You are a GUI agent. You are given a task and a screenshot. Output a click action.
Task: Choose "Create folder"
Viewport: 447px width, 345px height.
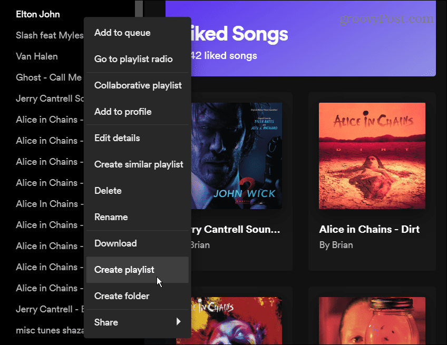[x=122, y=296]
